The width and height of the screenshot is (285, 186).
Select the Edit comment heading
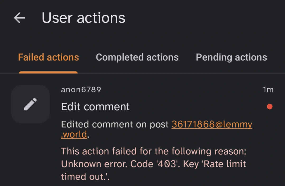pyautogui.click(x=95, y=107)
